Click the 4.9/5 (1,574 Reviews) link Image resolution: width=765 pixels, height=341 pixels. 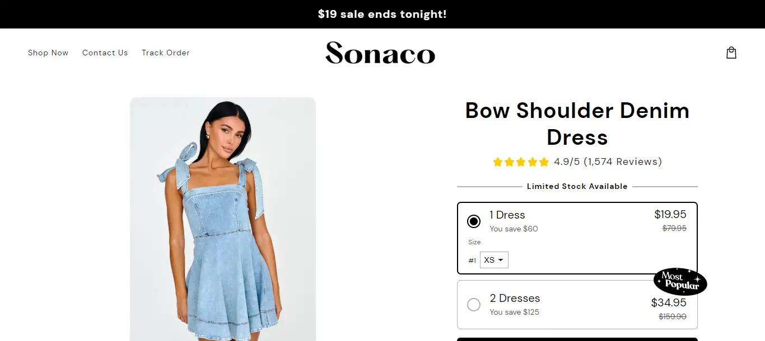(608, 162)
